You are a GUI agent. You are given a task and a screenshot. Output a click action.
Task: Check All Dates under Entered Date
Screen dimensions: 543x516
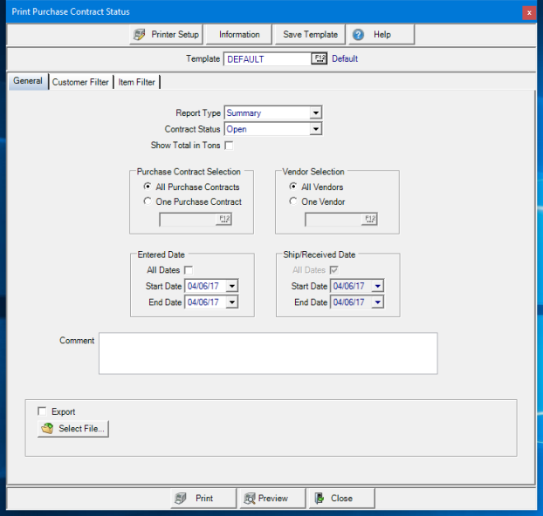tap(189, 270)
